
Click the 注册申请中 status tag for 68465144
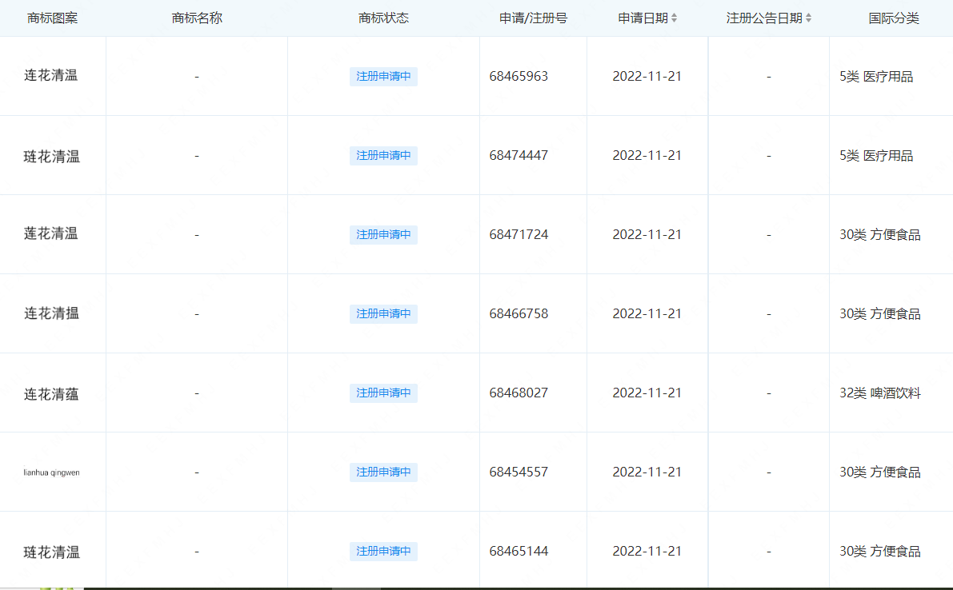click(383, 551)
